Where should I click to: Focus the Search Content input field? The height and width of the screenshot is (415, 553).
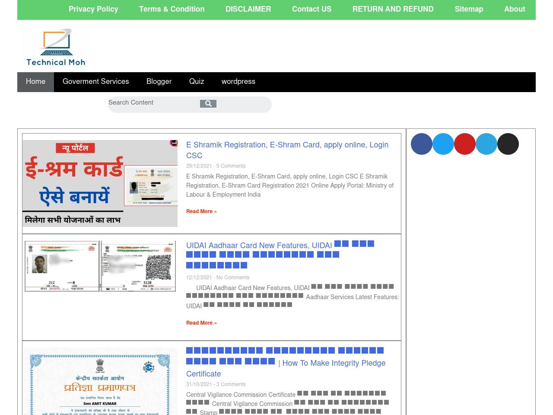click(x=153, y=103)
